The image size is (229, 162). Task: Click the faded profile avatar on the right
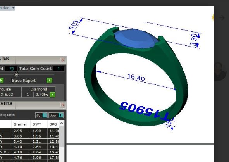[x=220, y=71]
